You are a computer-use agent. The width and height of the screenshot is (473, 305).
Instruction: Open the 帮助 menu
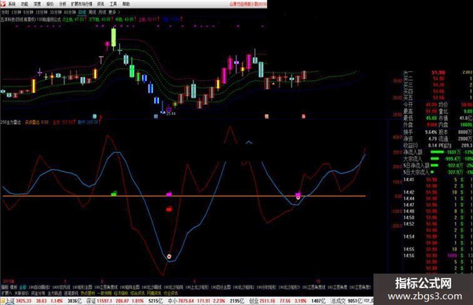[126, 4]
